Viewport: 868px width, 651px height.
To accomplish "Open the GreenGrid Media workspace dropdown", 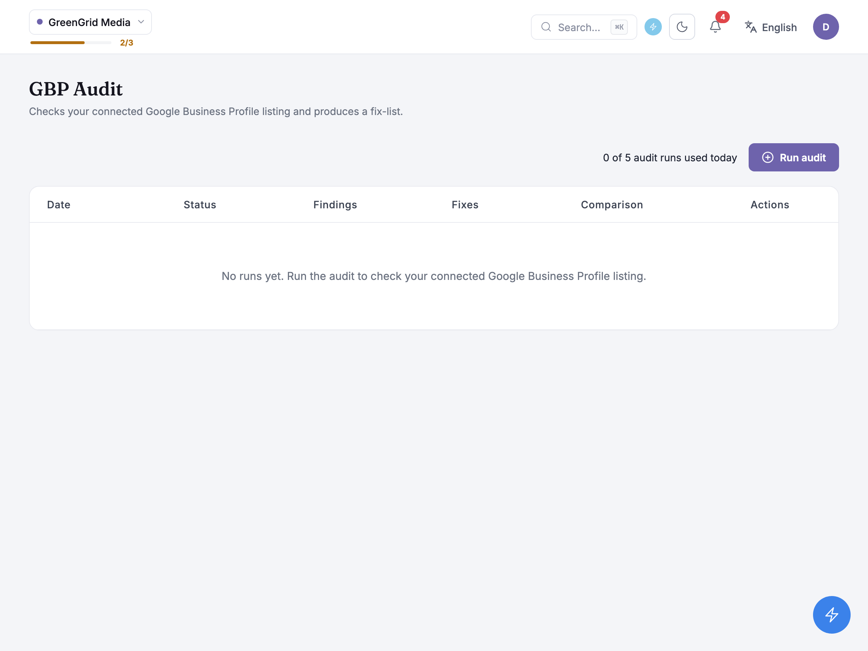I will (x=90, y=22).
